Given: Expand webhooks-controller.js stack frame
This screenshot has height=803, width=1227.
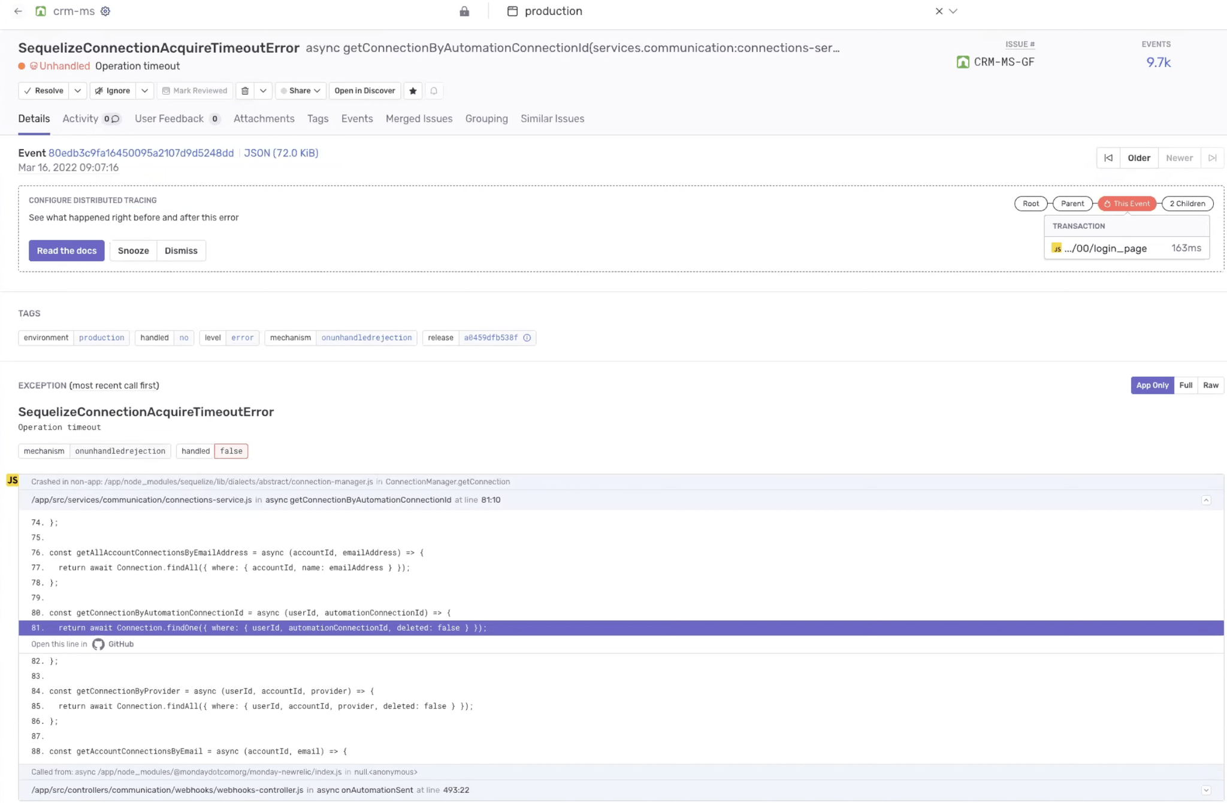Looking at the screenshot, I should (1206, 790).
